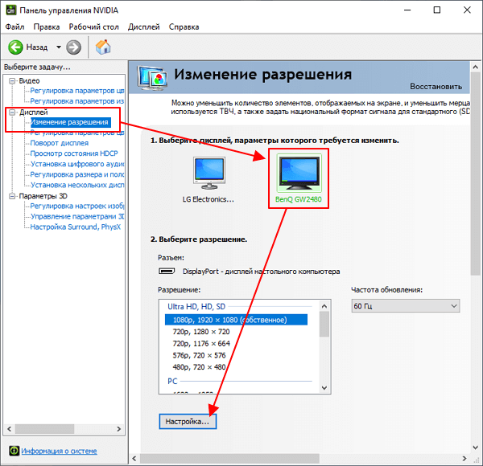Collapse the Дисплей tree section
This screenshot has height=466, width=483.
12,112
